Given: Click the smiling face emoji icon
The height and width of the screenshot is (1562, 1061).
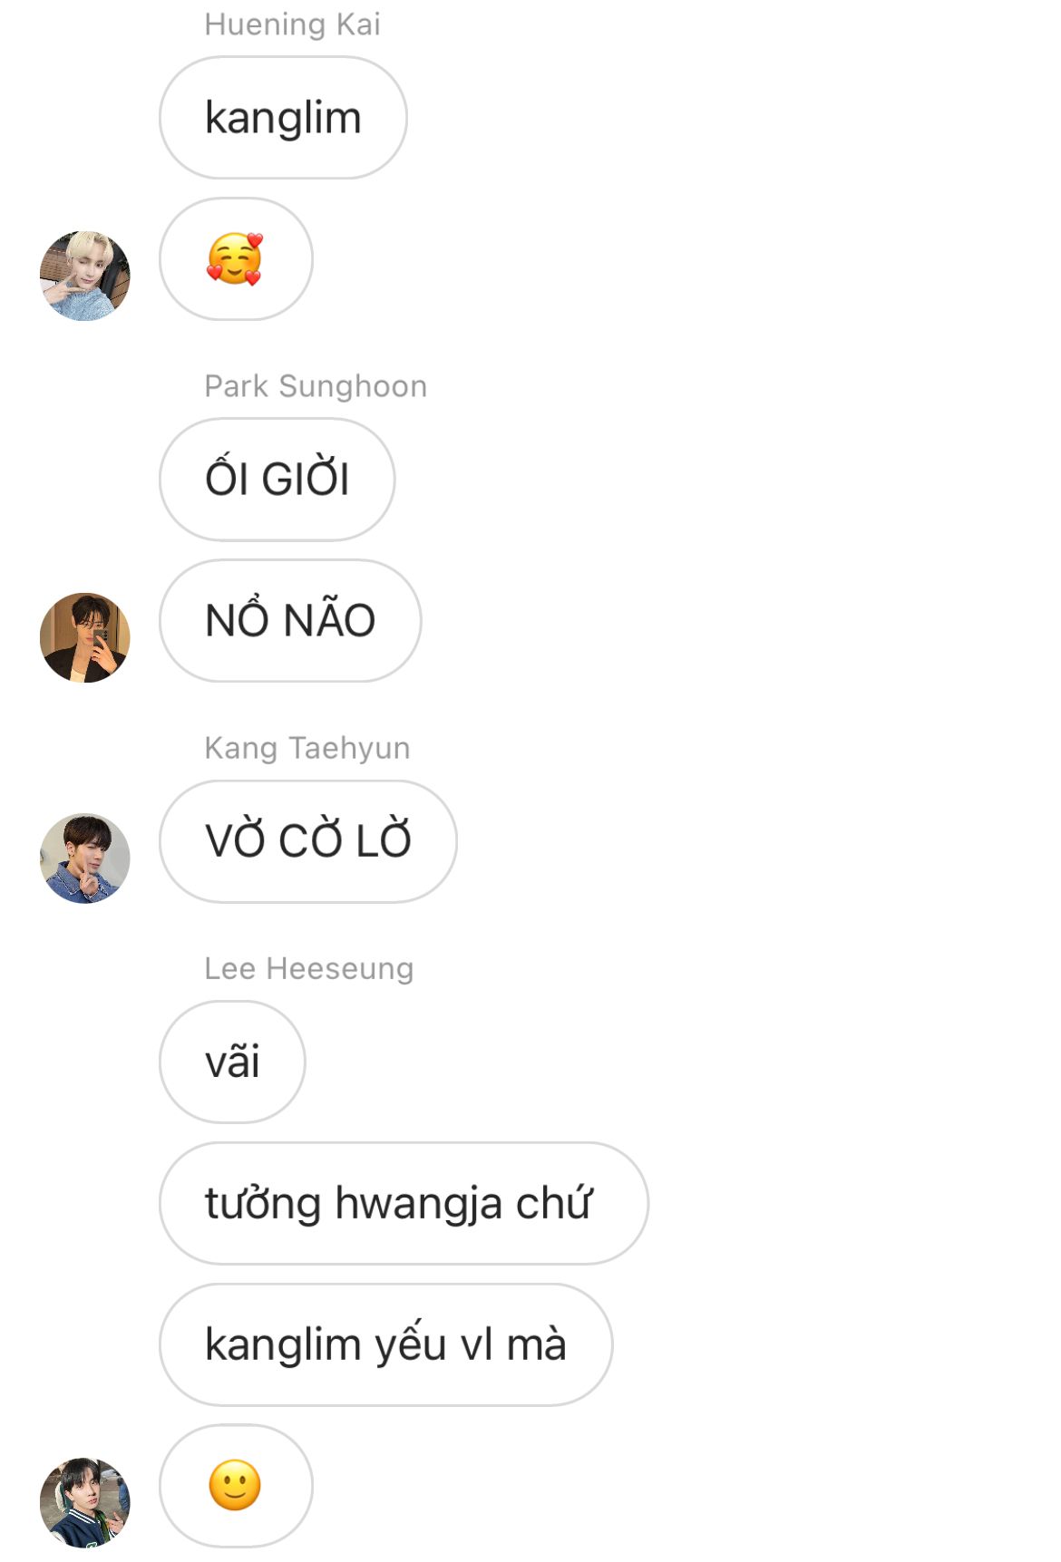Looking at the screenshot, I should (x=235, y=1485).
